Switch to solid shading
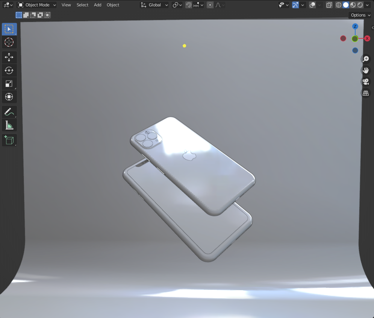Viewport: 374px width, 318px height. point(345,5)
